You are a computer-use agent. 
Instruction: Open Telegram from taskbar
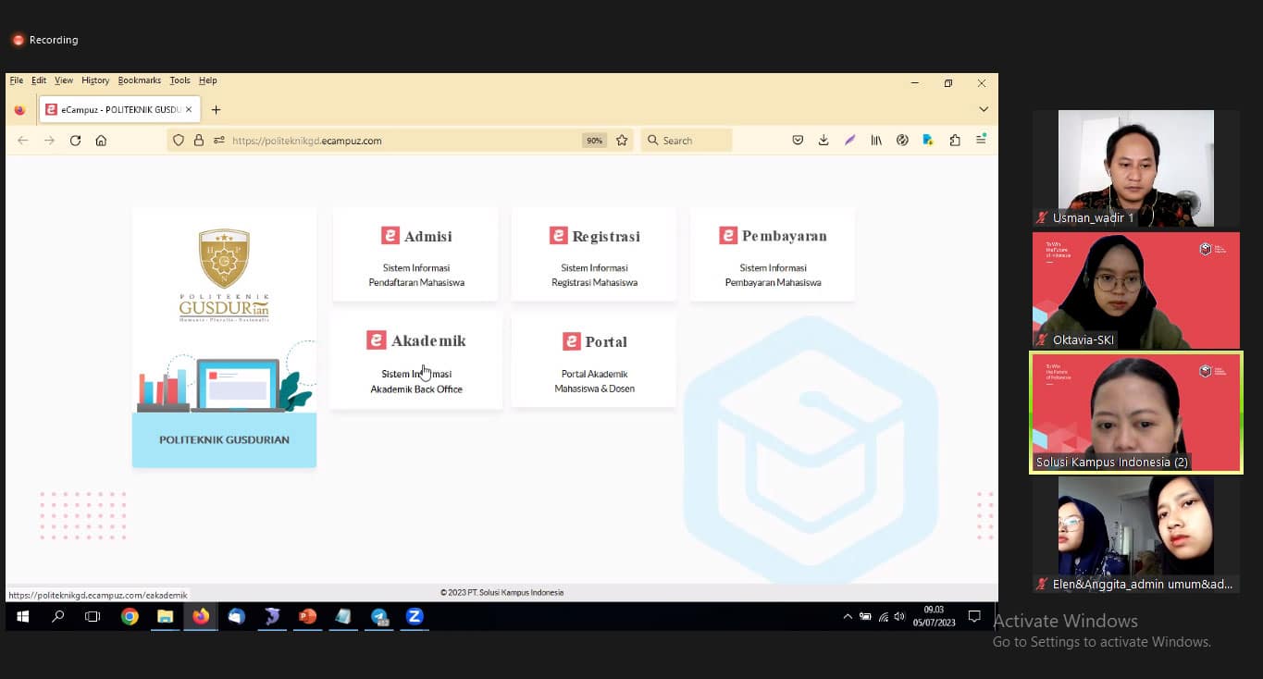click(x=379, y=617)
